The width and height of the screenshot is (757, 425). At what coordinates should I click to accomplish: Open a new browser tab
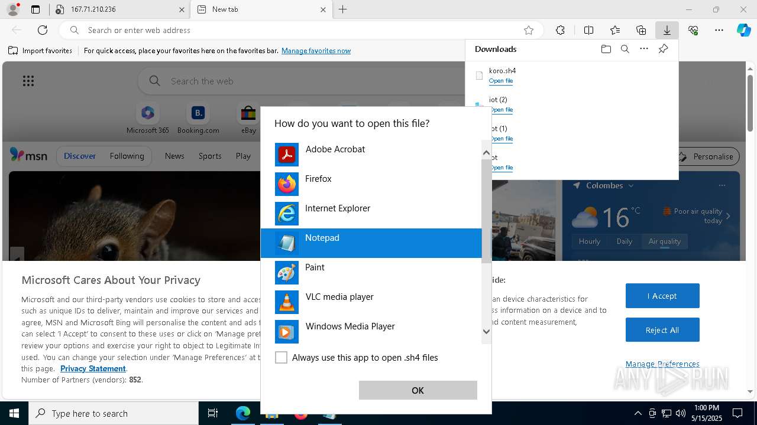[x=342, y=9]
